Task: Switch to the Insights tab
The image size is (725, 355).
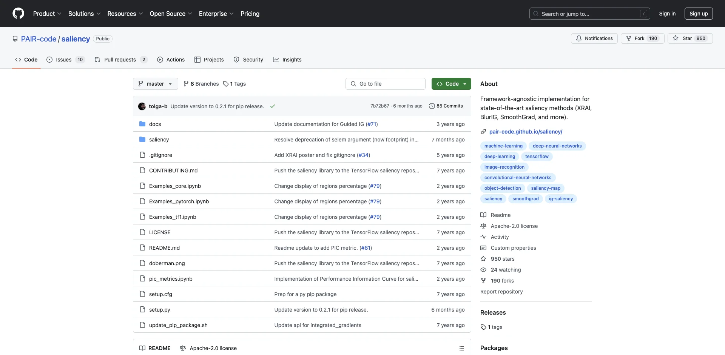Action: click(287, 60)
